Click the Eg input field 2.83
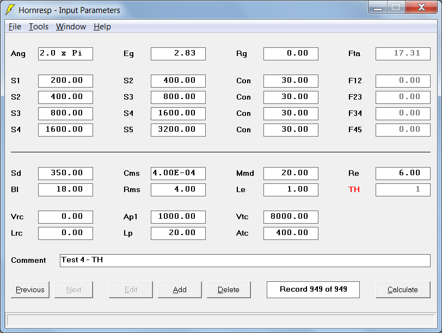The image size is (442, 333). click(x=178, y=54)
